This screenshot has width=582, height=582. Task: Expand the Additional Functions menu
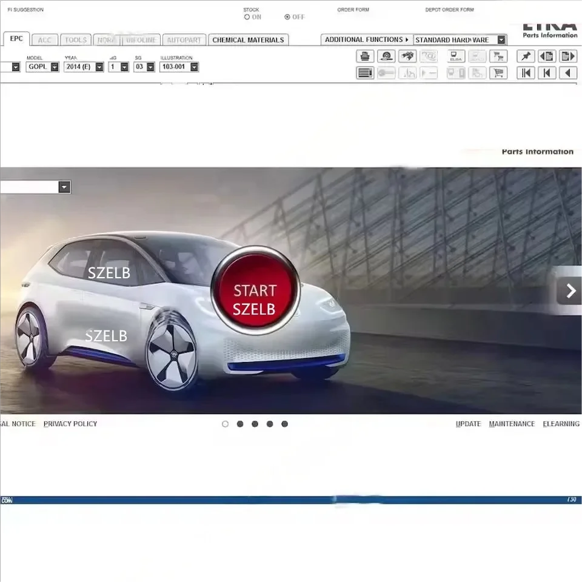367,40
